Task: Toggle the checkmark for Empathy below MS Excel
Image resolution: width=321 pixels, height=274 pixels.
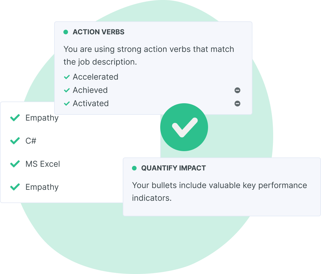Action: click(x=15, y=187)
